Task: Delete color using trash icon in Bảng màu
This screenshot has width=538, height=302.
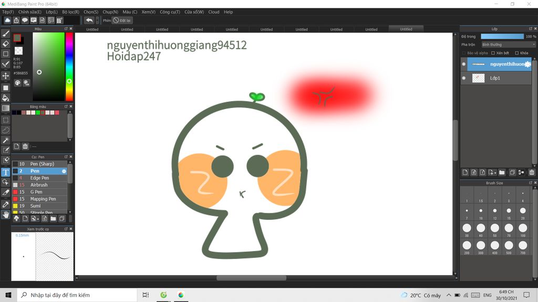Action: coord(25,147)
